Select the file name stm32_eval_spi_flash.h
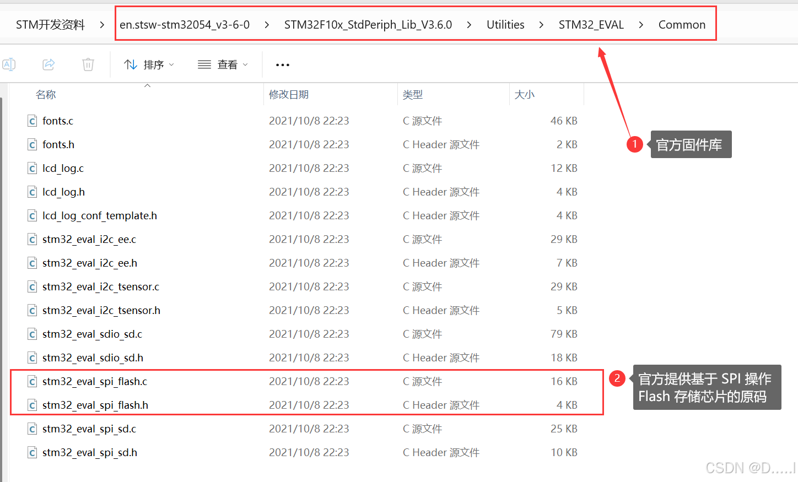This screenshot has height=482, width=798. click(x=95, y=405)
